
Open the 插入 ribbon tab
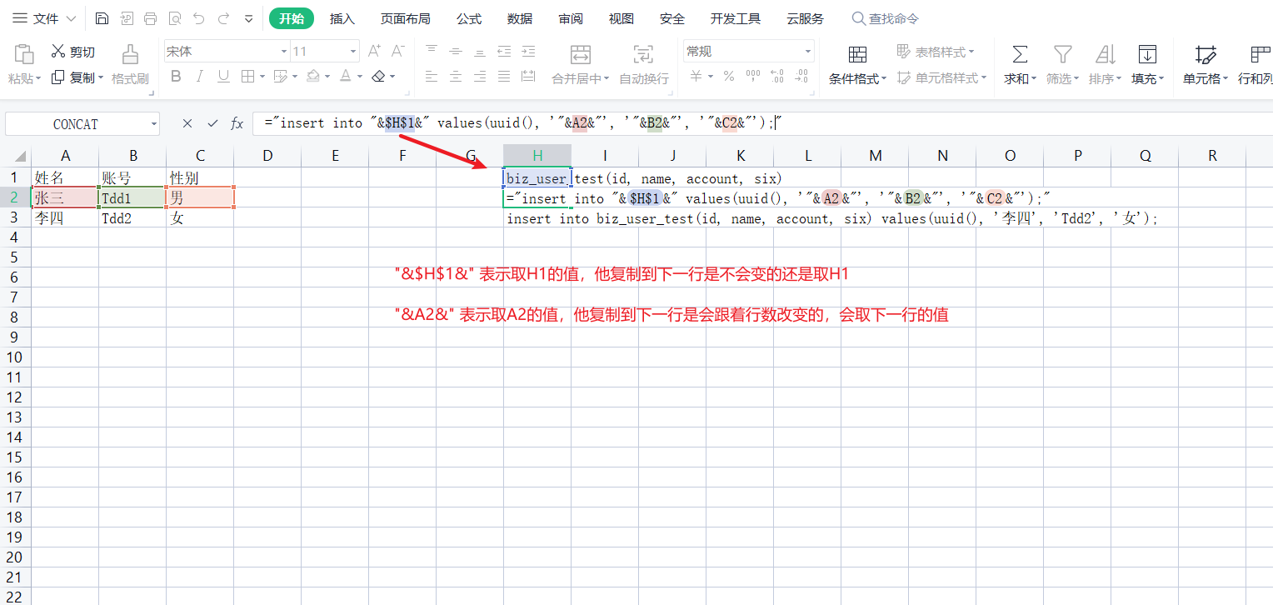(342, 17)
